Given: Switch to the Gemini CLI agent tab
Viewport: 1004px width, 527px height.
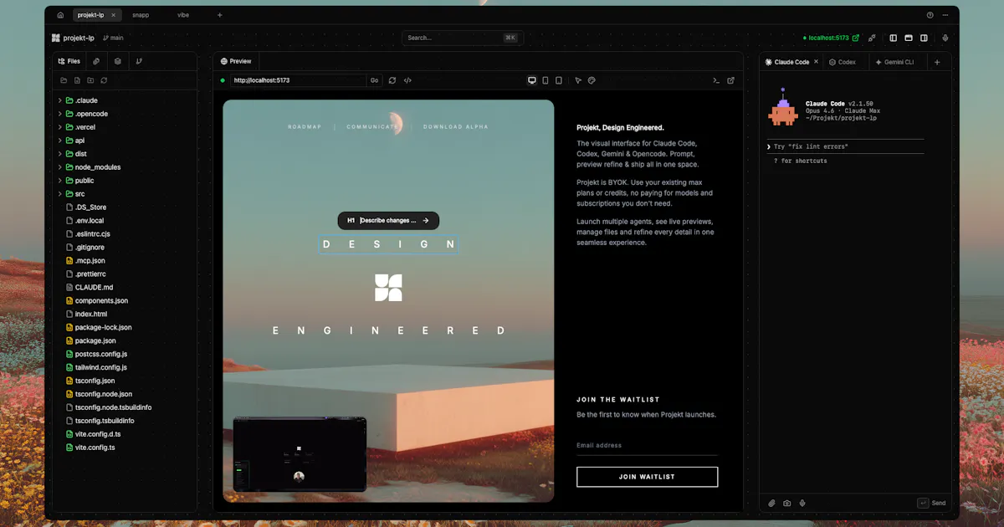Looking at the screenshot, I should pos(894,62).
